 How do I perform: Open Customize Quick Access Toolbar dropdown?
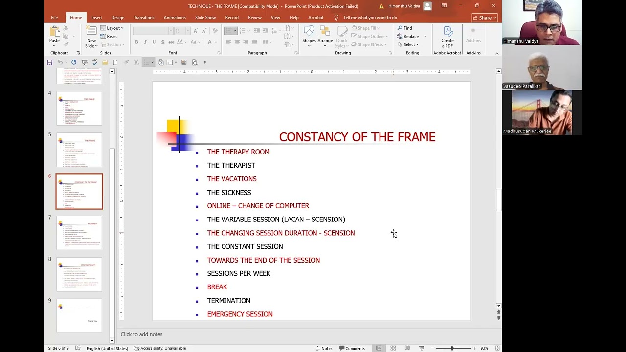pos(205,62)
